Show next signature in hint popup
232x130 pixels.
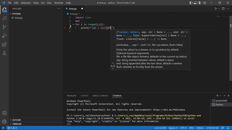pyautogui.click(x=113, y=68)
